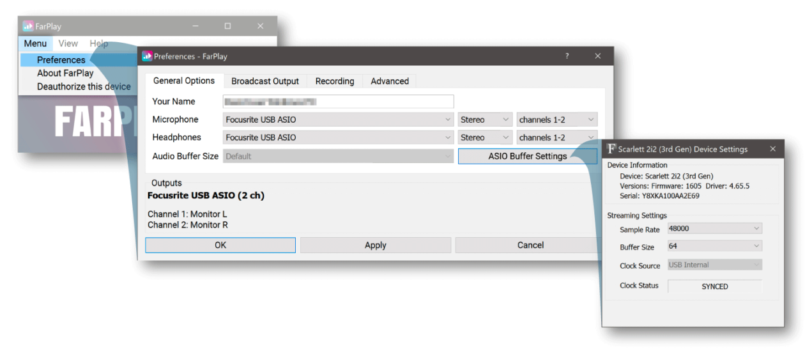Expand the Buffer Size dropdown

(714, 246)
